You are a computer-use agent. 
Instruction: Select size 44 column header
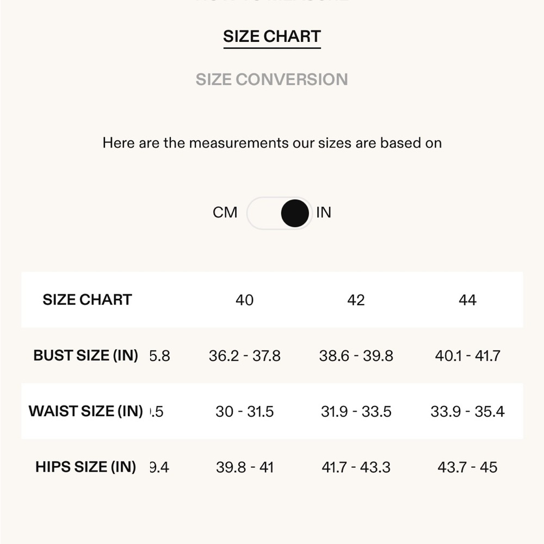467,300
